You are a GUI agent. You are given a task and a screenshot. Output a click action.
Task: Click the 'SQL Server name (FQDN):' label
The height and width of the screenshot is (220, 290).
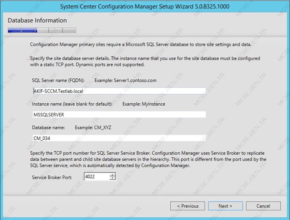58,80
